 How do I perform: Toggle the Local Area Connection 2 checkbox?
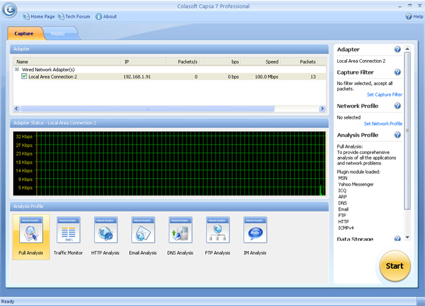(24, 77)
